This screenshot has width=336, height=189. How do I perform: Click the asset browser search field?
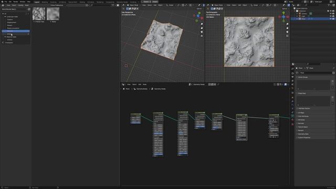tap(101, 5)
